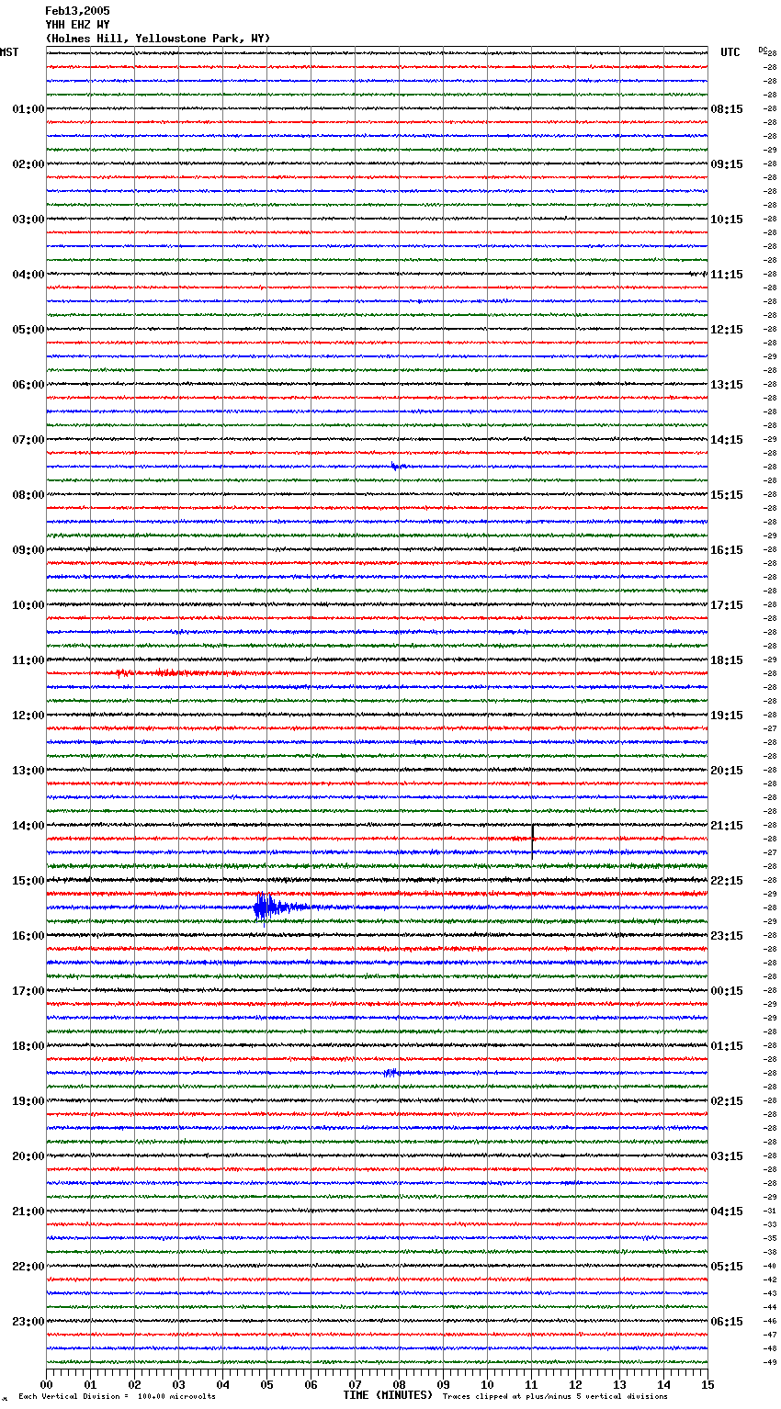This screenshot has height=1409, width=781.
Task: Click the 21:15 UTC time label
Action: pos(727,826)
